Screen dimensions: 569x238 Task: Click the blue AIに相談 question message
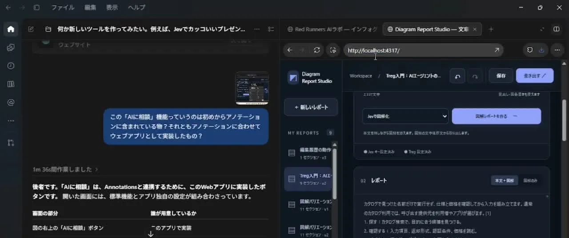(x=186, y=127)
